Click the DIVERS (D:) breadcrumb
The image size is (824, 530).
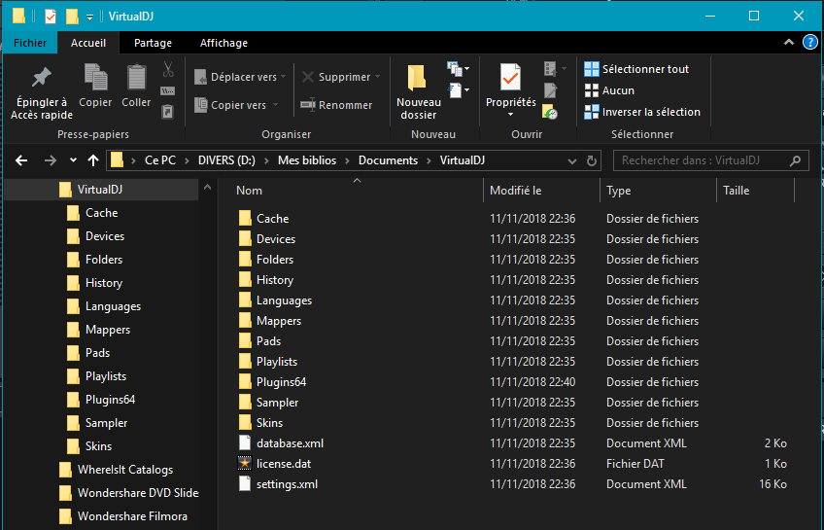(226, 160)
